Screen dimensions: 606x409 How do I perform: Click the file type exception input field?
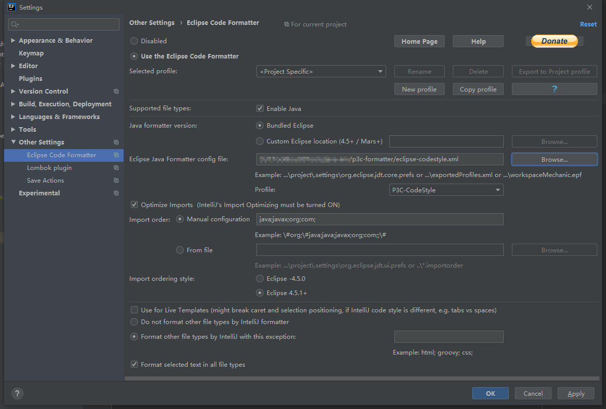[449, 337]
